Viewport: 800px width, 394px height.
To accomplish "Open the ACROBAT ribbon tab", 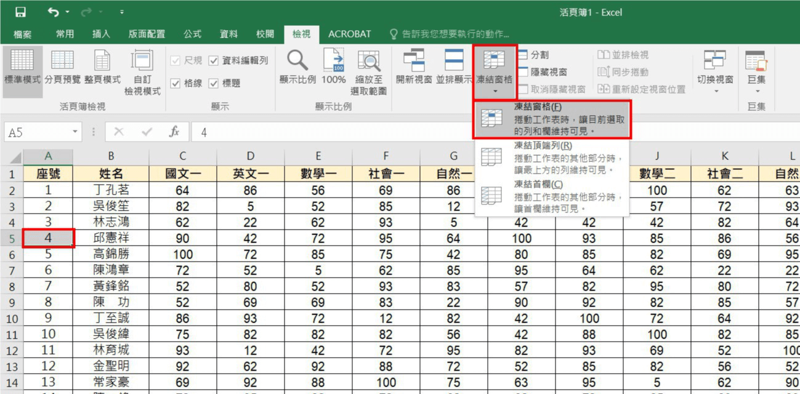I will coord(349,34).
